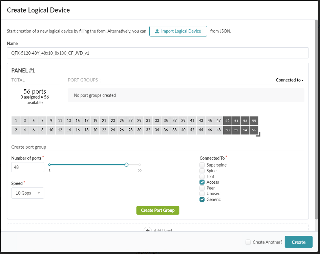Select port 1 in the panel grid
The image size is (320, 254).
click(x=16, y=121)
